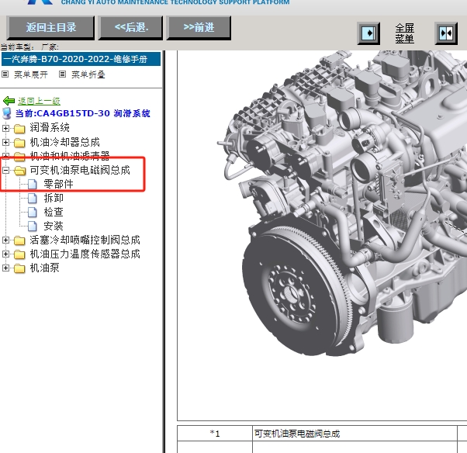The image size is (467, 453).
Task: Click the 拆卸 document icon
Action: point(33,198)
